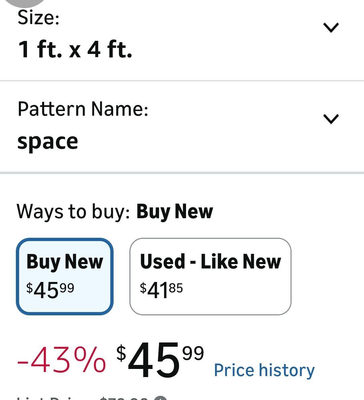This screenshot has height=400, width=364.
Task: Open the Price history link
Action: (x=264, y=370)
